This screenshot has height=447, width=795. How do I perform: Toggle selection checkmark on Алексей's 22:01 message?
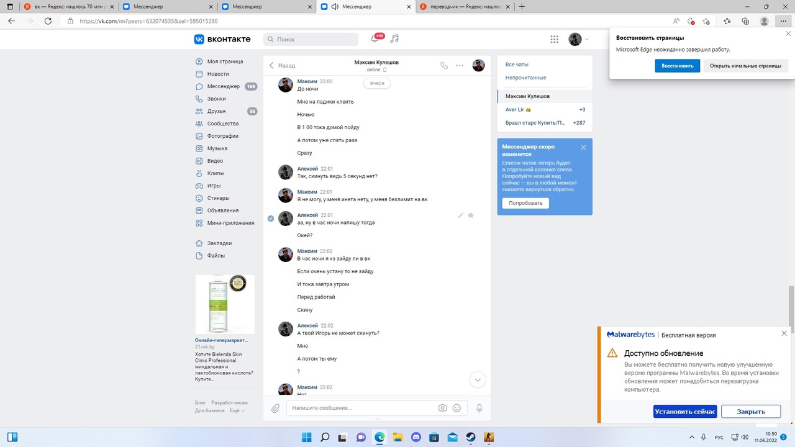pos(271,219)
